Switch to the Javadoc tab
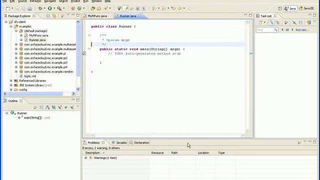Screen dimensions: 320x180 pyautogui.click(x=119, y=142)
